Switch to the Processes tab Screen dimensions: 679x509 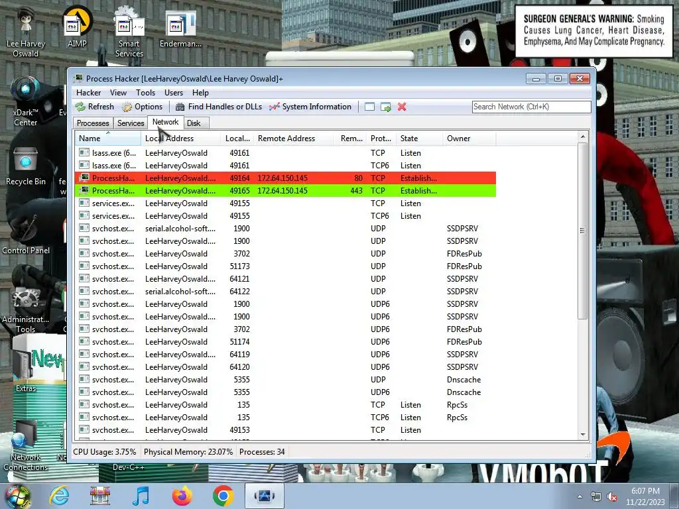tap(93, 123)
